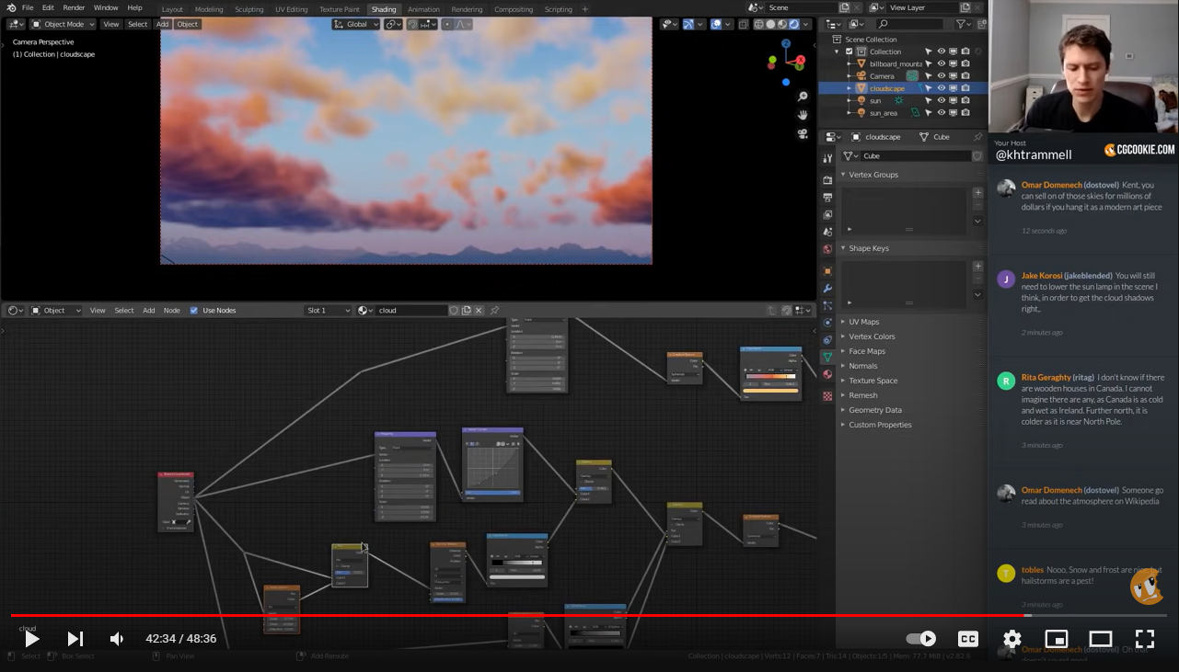Enter YouTube fullscreen mode
Screen dimensions: 1179x672
coord(1145,639)
